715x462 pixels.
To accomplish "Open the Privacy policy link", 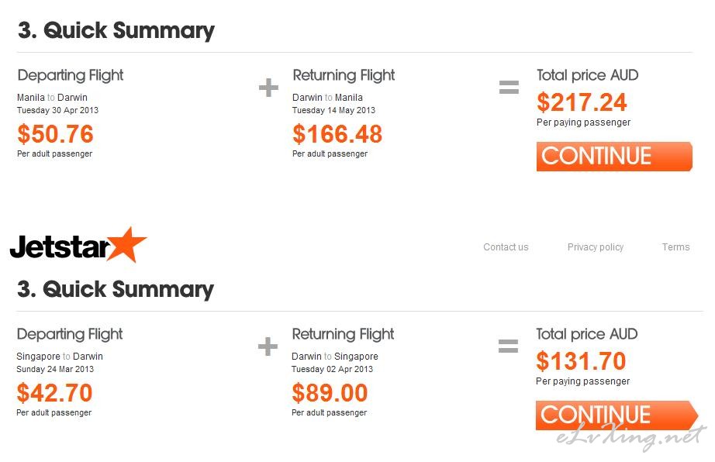I will pos(595,247).
